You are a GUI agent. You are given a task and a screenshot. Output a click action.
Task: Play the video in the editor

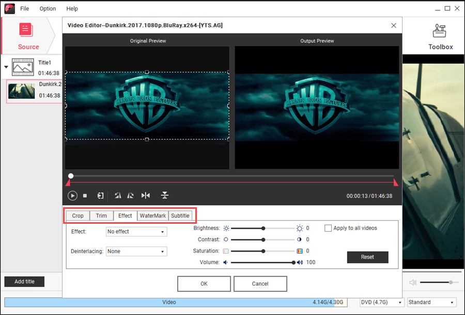72,196
